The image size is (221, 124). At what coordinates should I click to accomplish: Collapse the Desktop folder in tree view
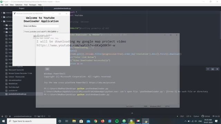2,21
